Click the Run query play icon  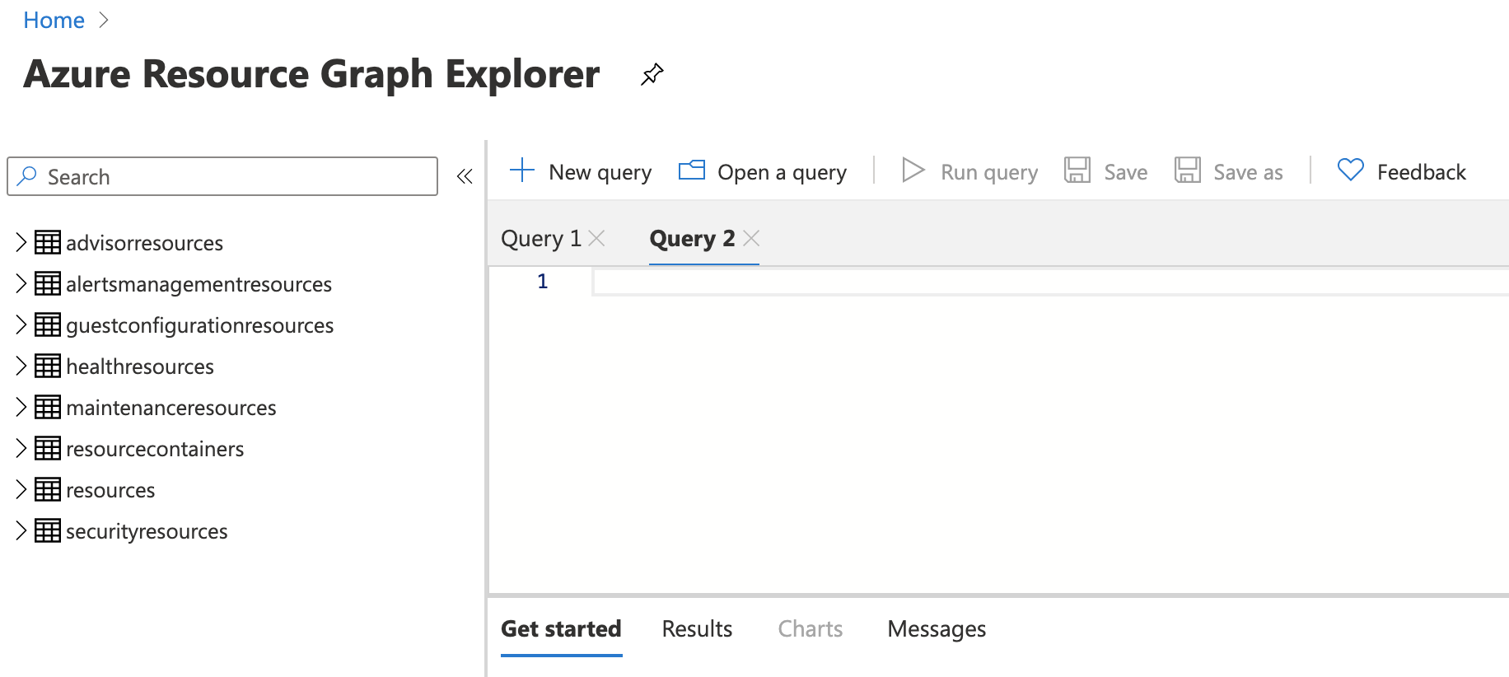pos(913,170)
